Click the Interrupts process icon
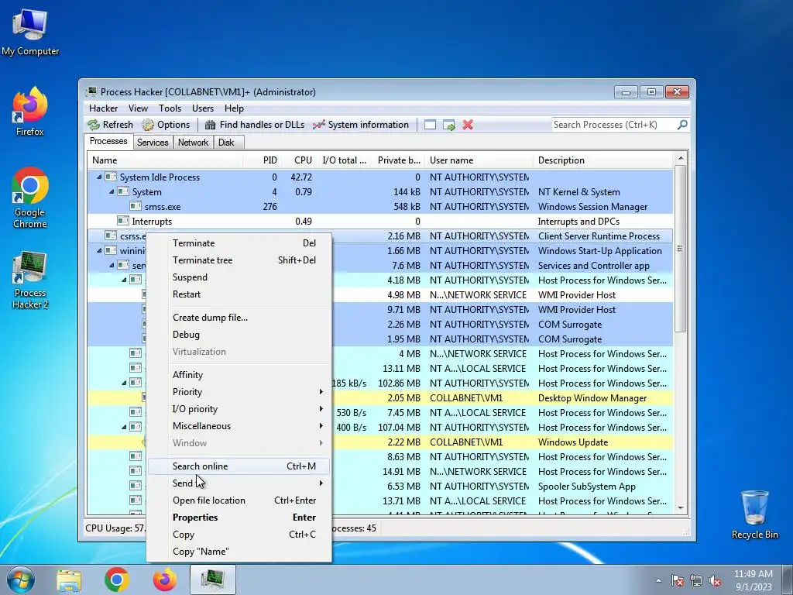 (123, 221)
